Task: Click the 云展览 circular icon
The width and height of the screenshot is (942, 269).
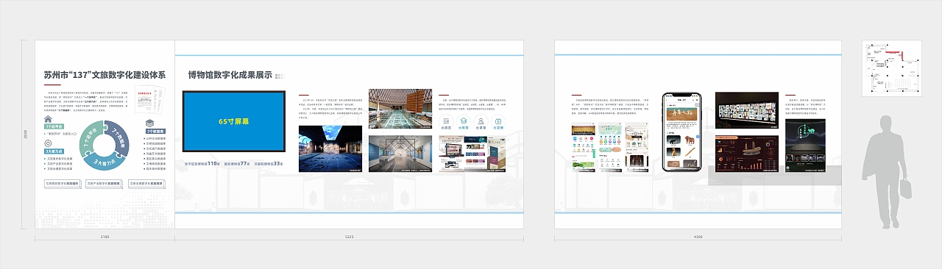Action: [447, 121]
